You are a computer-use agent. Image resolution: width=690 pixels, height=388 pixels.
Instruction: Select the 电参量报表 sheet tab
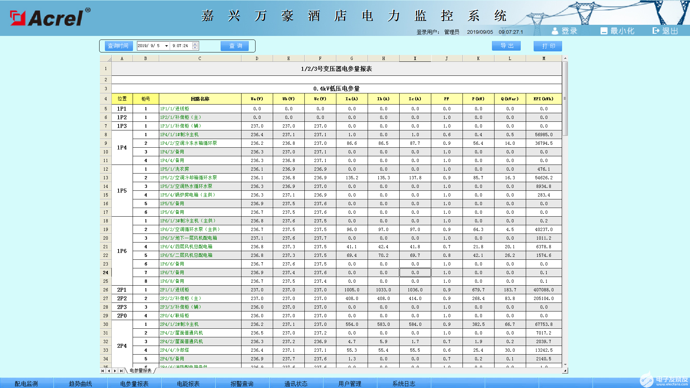[x=141, y=371]
